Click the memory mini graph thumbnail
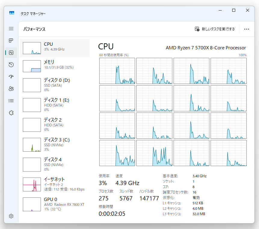The image size is (259, 229). click(32, 66)
